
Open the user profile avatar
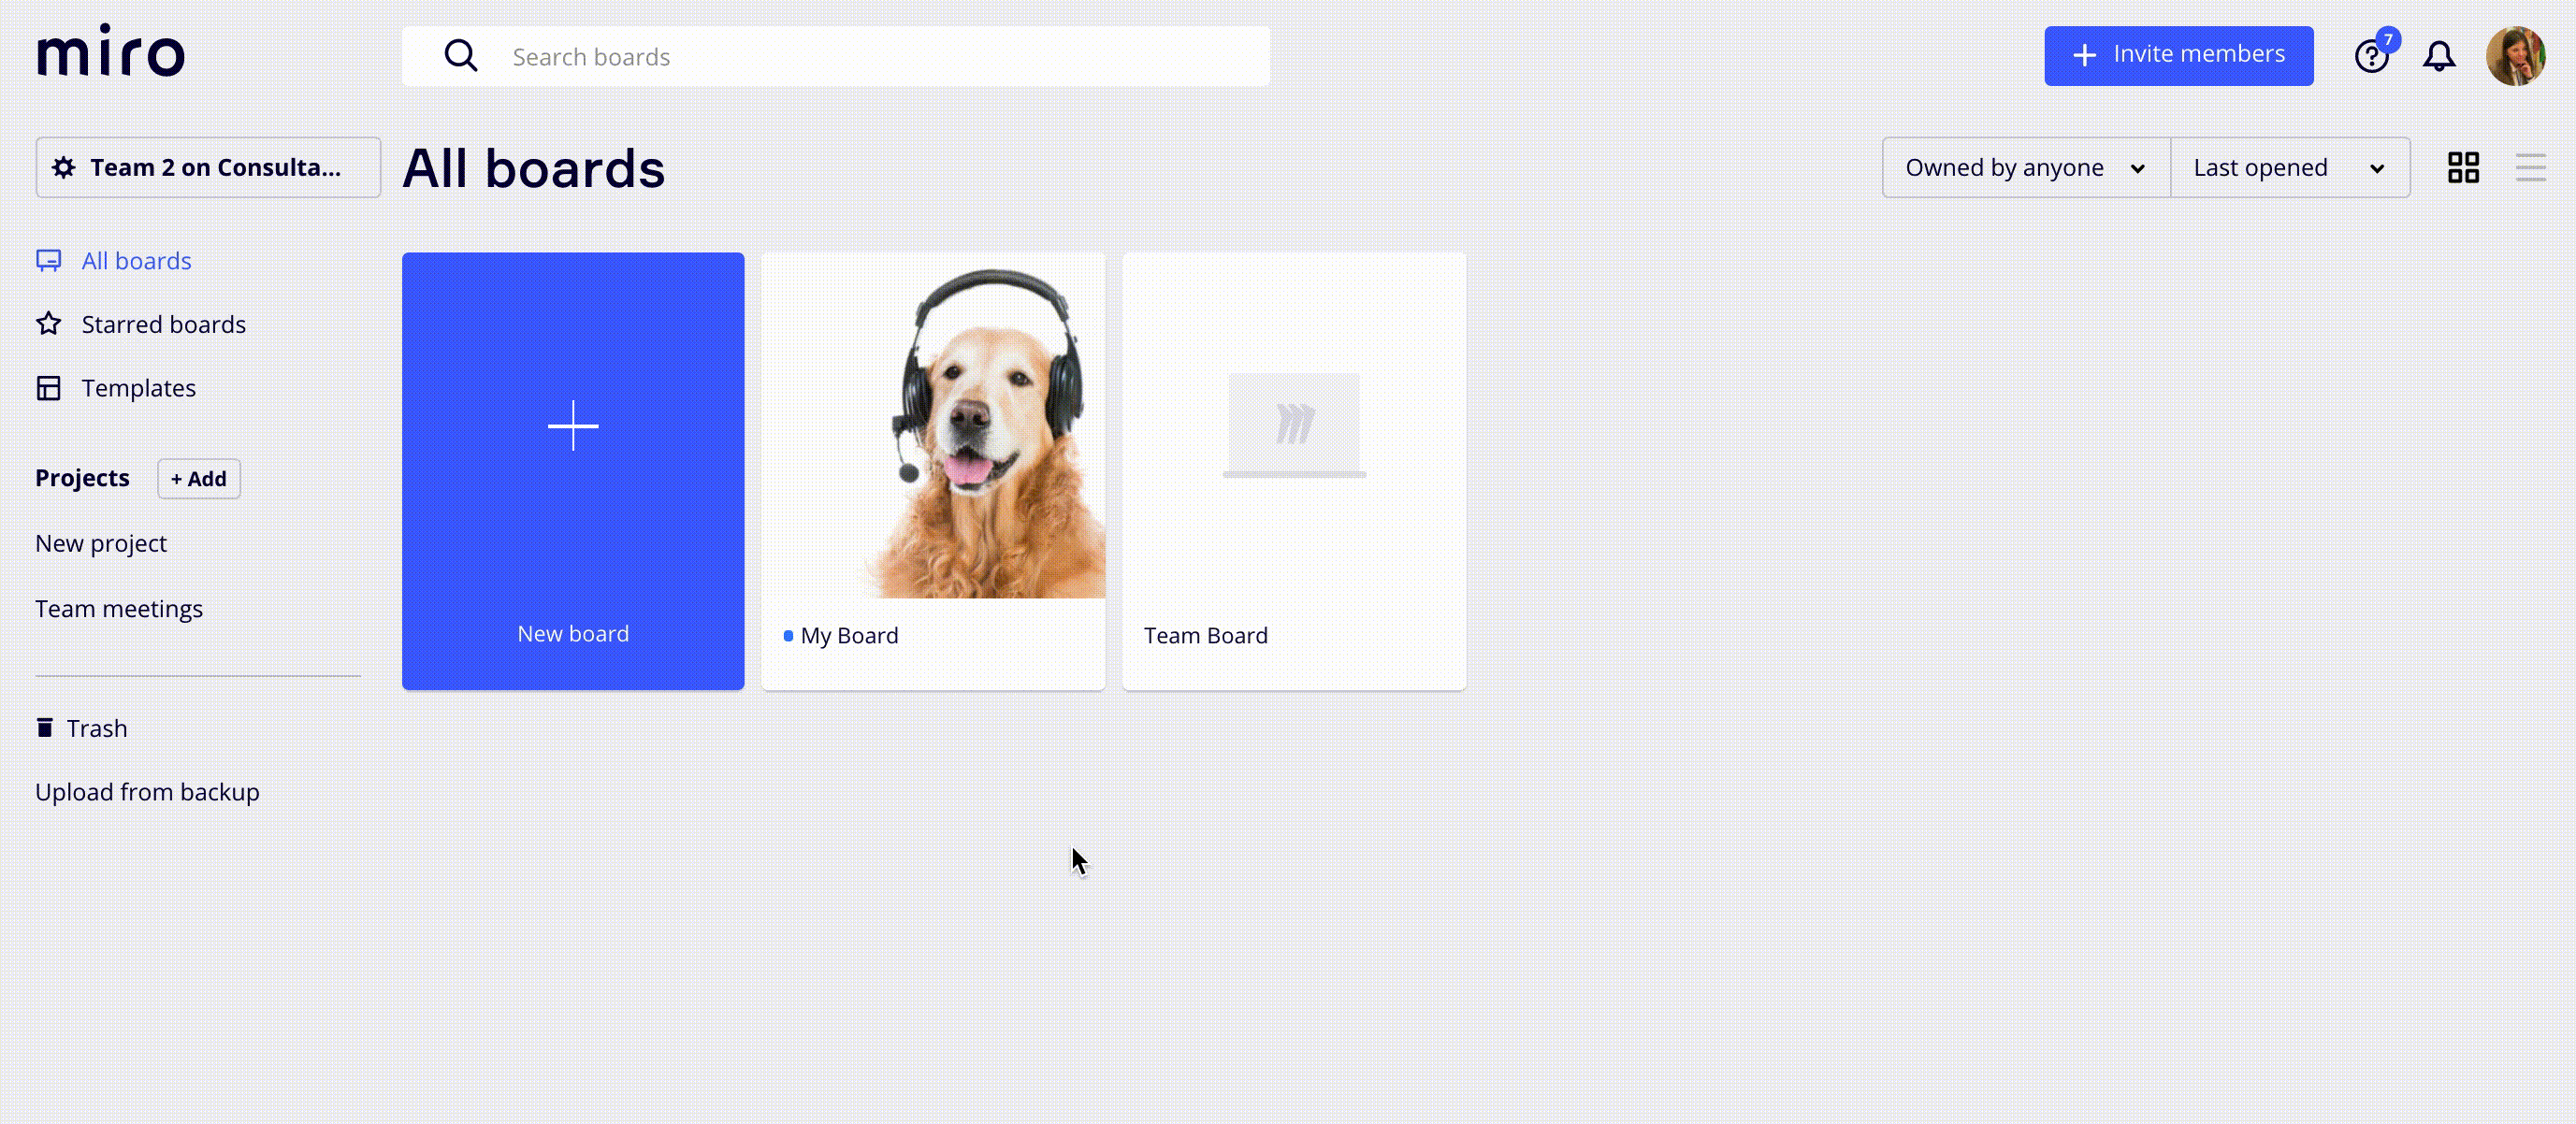pos(2515,56)
